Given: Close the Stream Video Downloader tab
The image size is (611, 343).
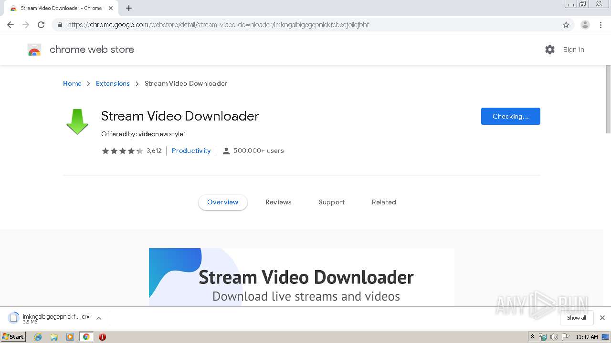Looking at the screenshot, I should tap(111, 8).
